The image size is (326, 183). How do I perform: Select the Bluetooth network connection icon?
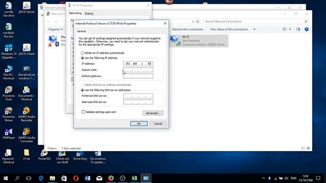tap(53, 41)
